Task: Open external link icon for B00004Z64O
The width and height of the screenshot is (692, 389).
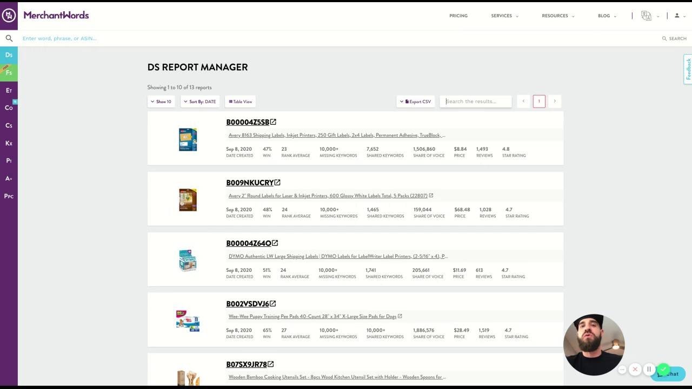Action: [x=275, y=243]
